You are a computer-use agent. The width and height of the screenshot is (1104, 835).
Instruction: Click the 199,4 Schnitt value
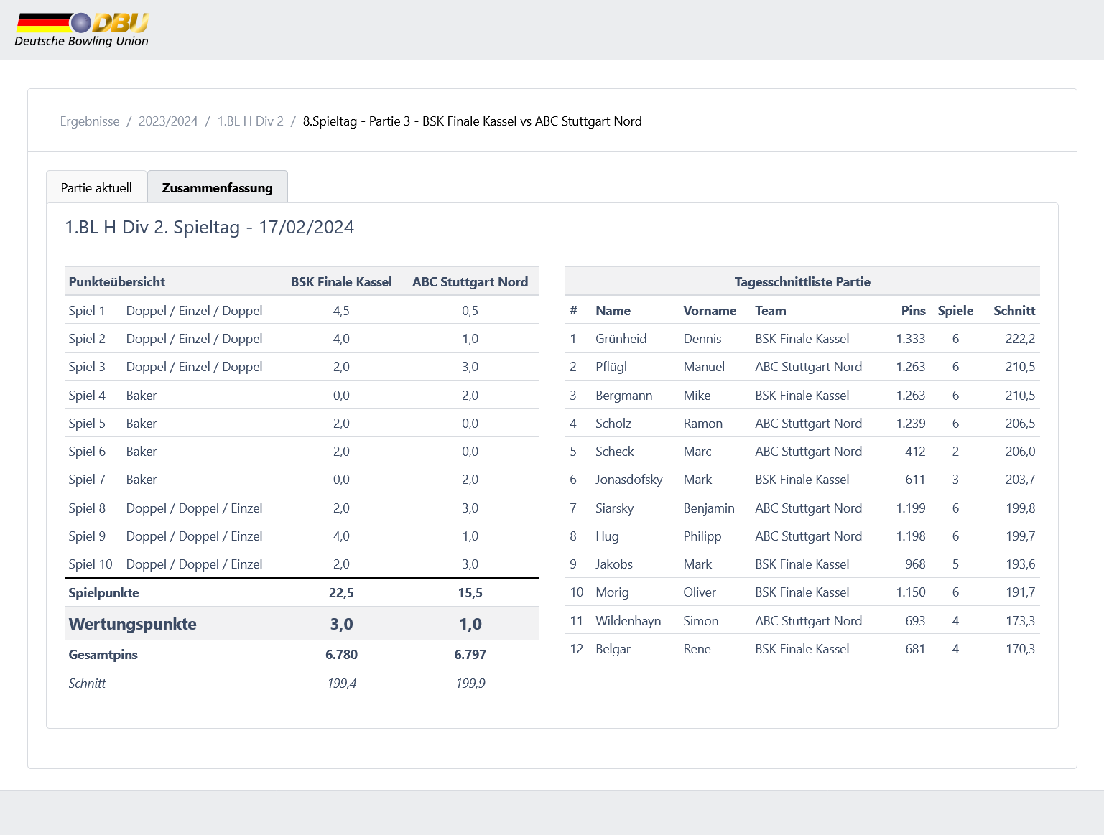[x=341, y=684]
